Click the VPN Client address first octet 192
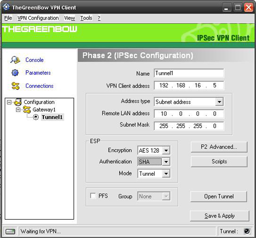The height and width of the screenshot is (238, 256). 164,85
